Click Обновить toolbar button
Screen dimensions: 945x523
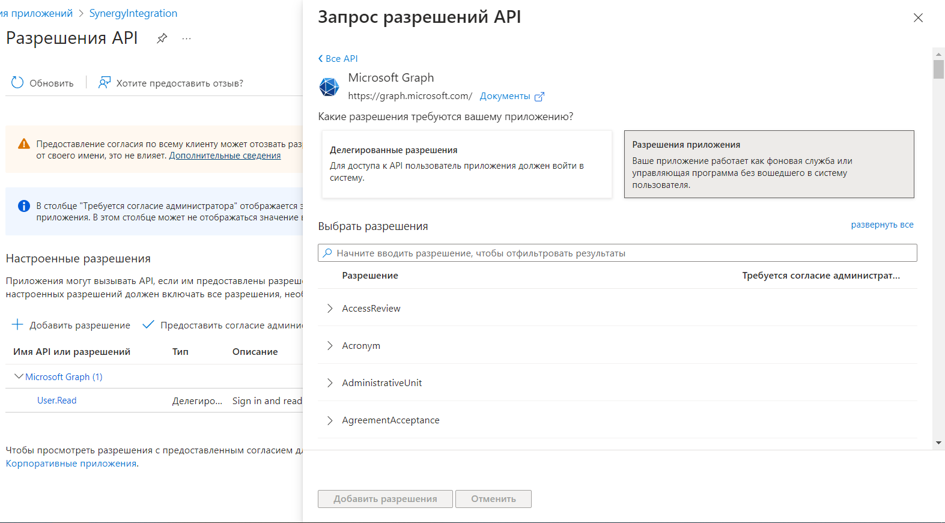point(42,83)
